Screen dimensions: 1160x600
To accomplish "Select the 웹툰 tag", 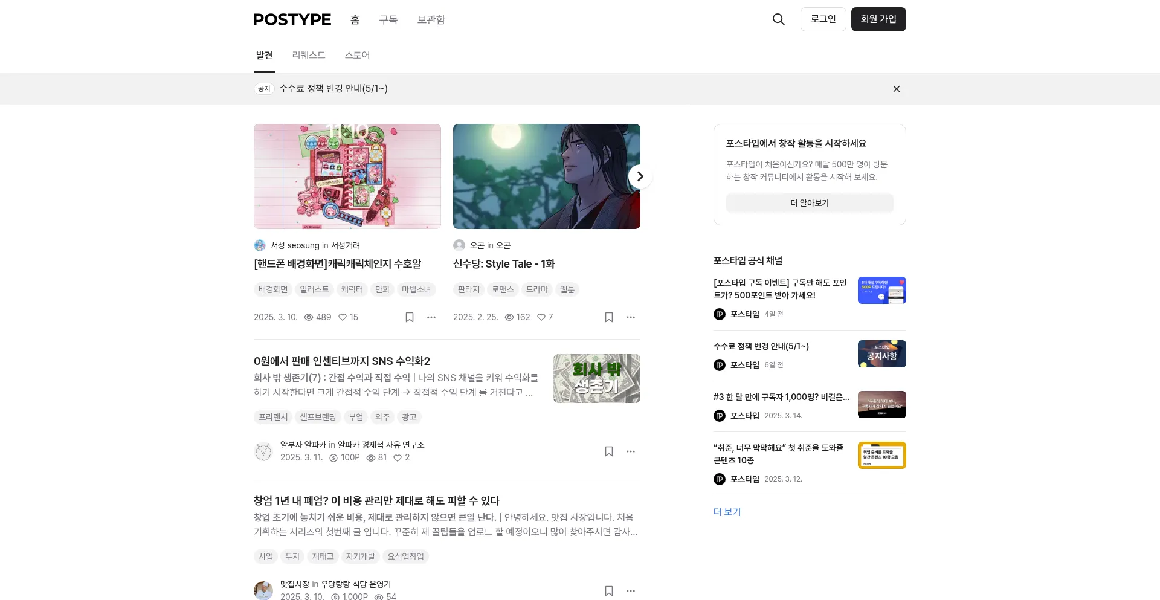I will [567, 289].
